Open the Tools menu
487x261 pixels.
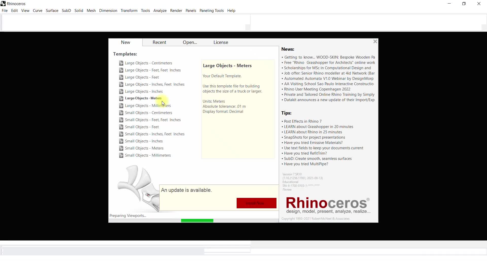click(145, 11)
